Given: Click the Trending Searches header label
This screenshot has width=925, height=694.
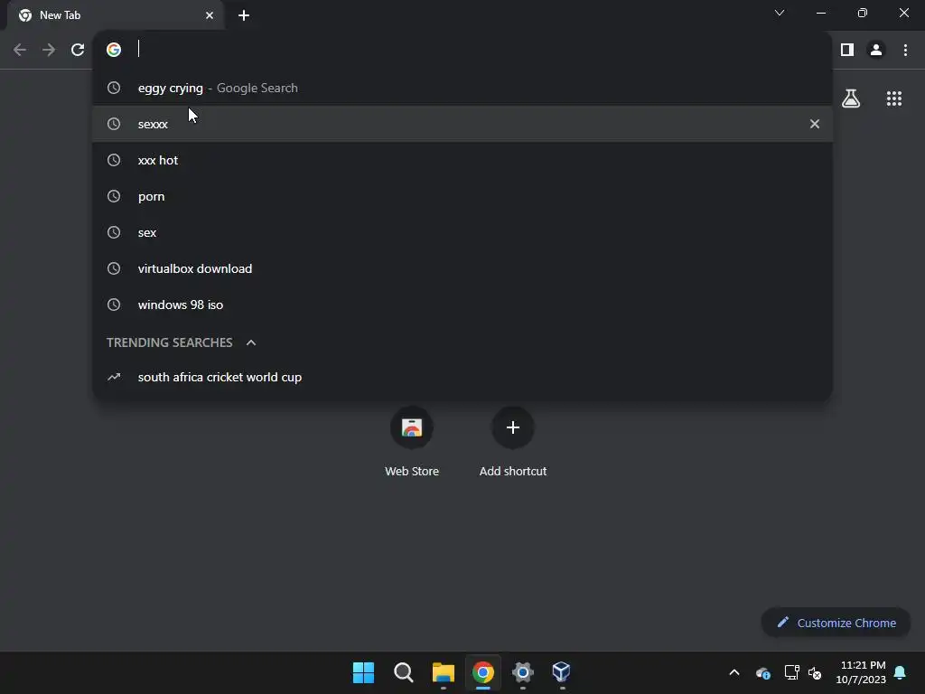Looking at the screenshot, I should tap(169, 342).
